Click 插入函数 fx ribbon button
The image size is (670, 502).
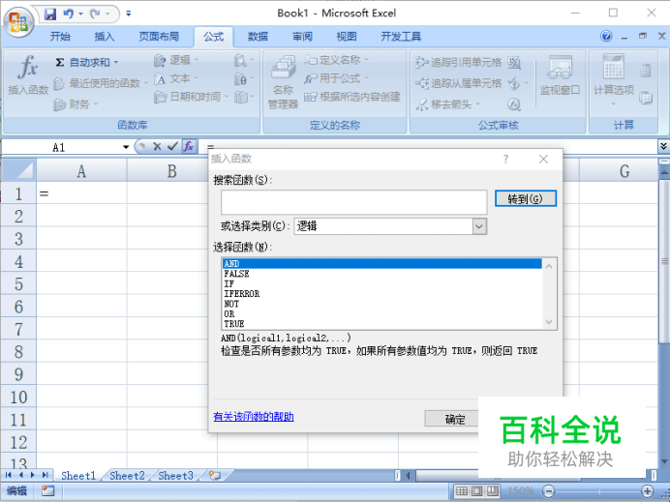pyautogui.click(x=28, y=75)
